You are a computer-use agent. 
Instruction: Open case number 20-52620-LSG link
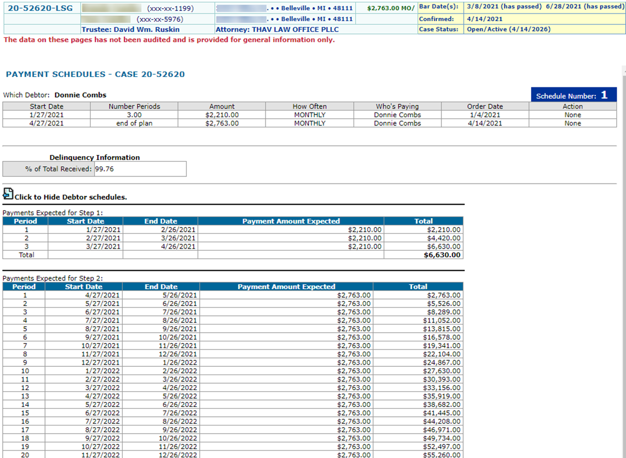pyautogui.click(x=40, y=8)
